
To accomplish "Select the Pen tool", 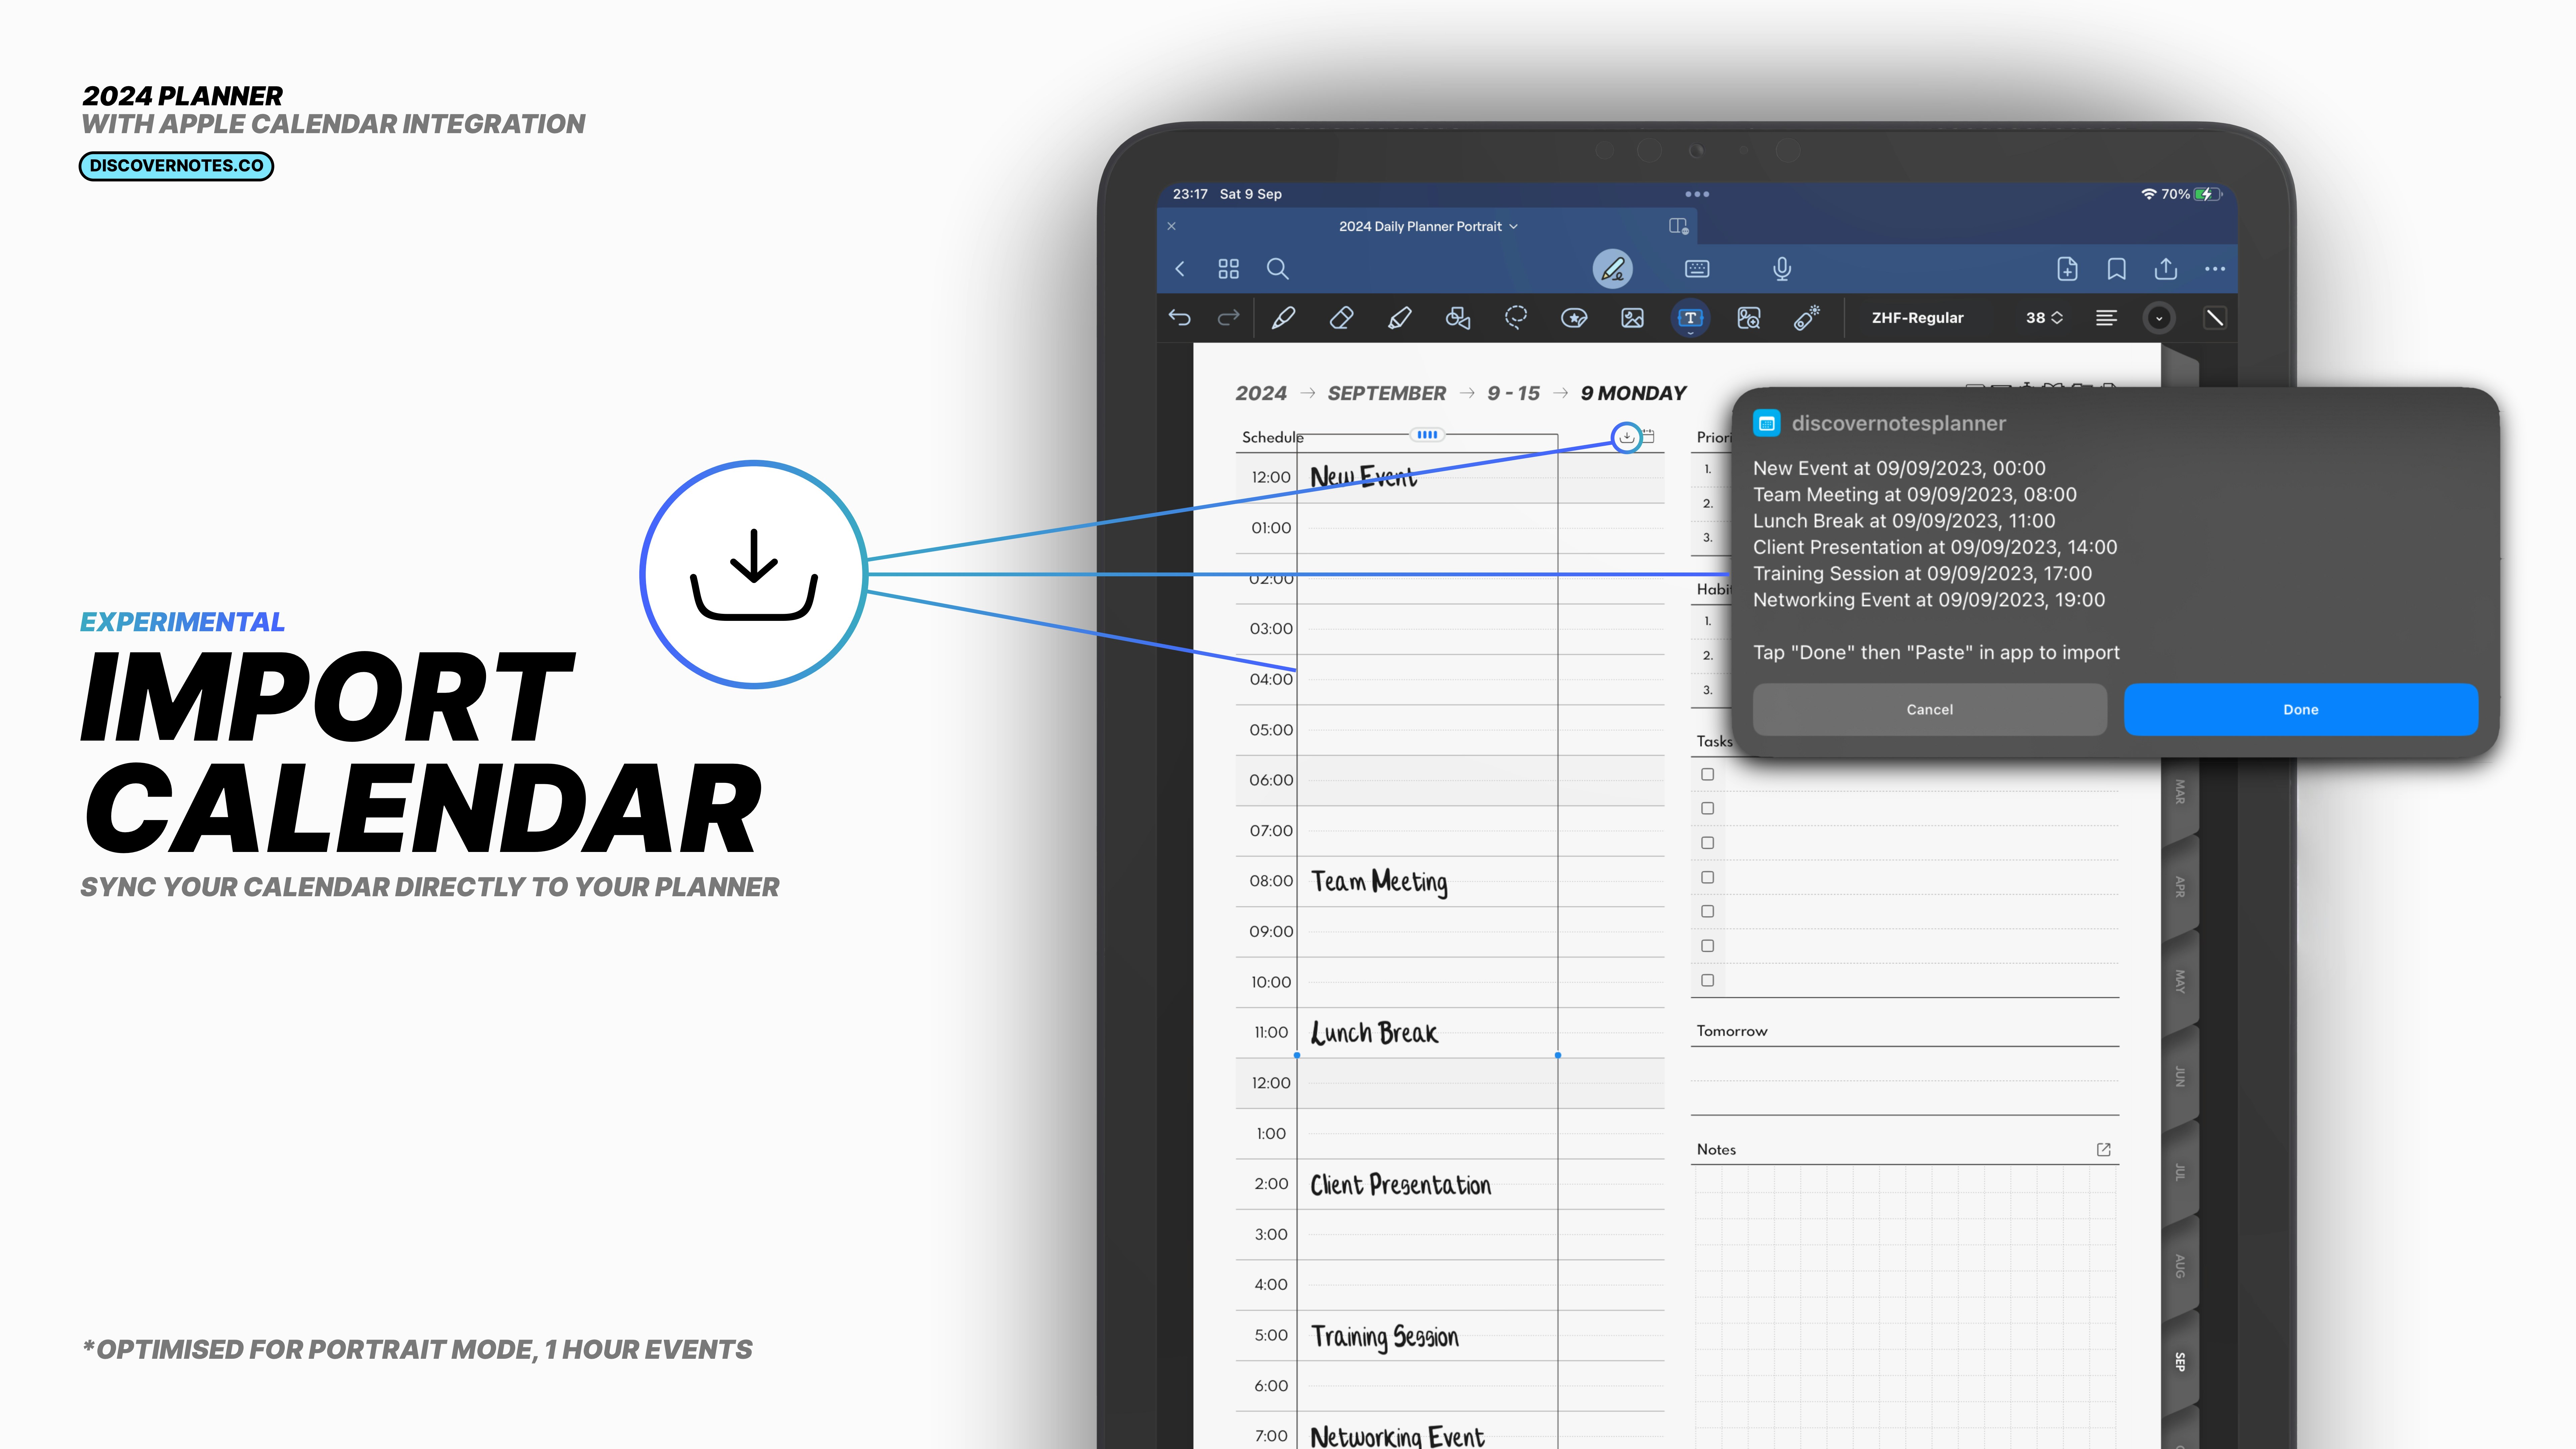I will [x=1283, y=318].
